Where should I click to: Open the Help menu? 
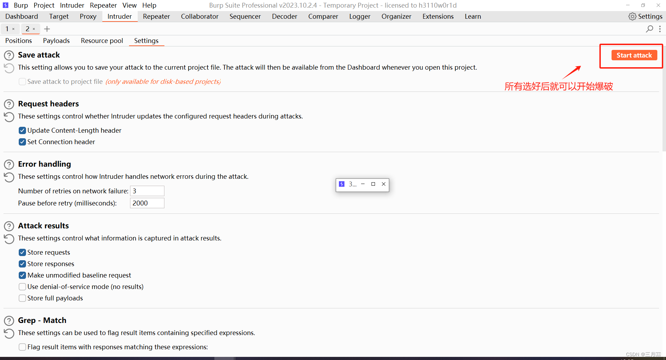pyautogui.click(x=149, y=5)
